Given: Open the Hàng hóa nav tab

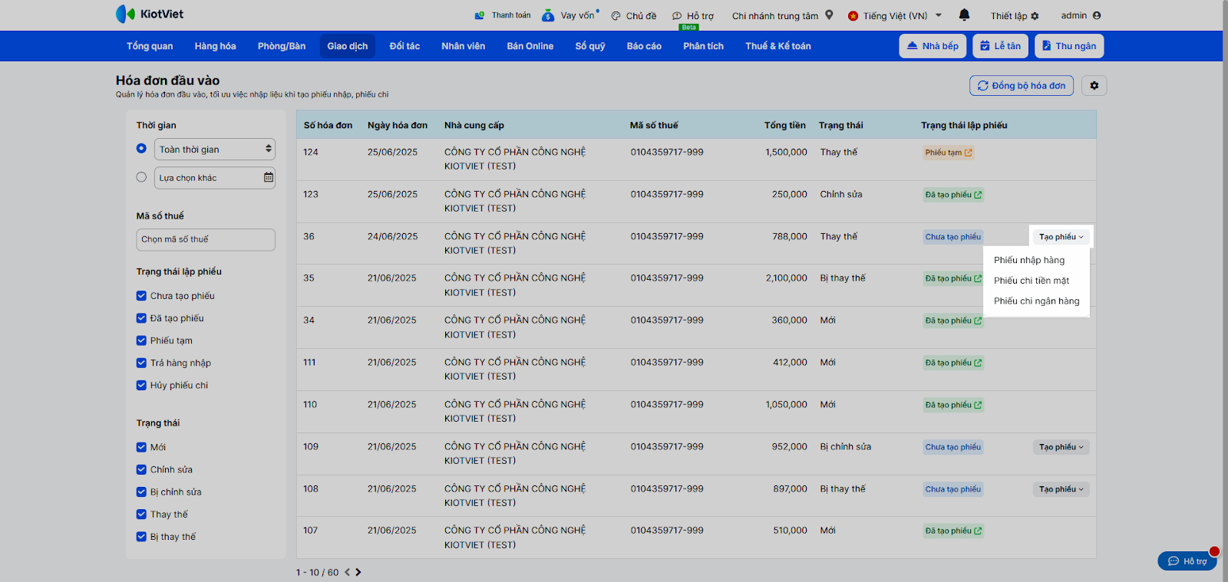Looking at the screenshot, I should coord(216,46).
